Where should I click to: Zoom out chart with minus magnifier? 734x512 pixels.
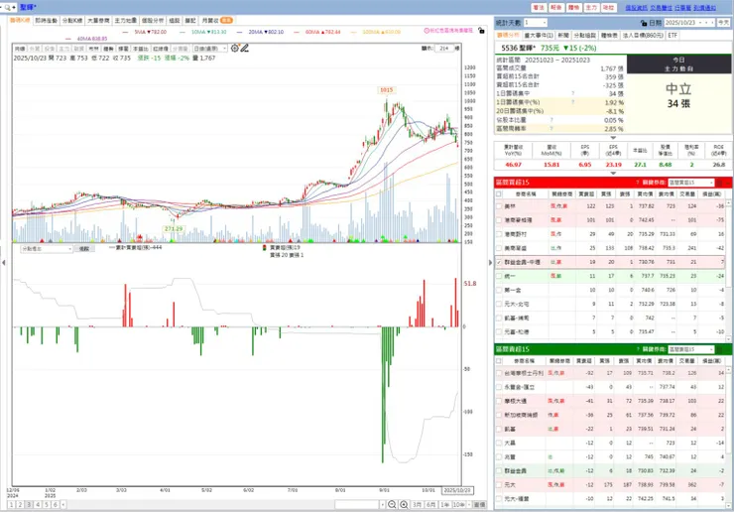tap(392, 504)
